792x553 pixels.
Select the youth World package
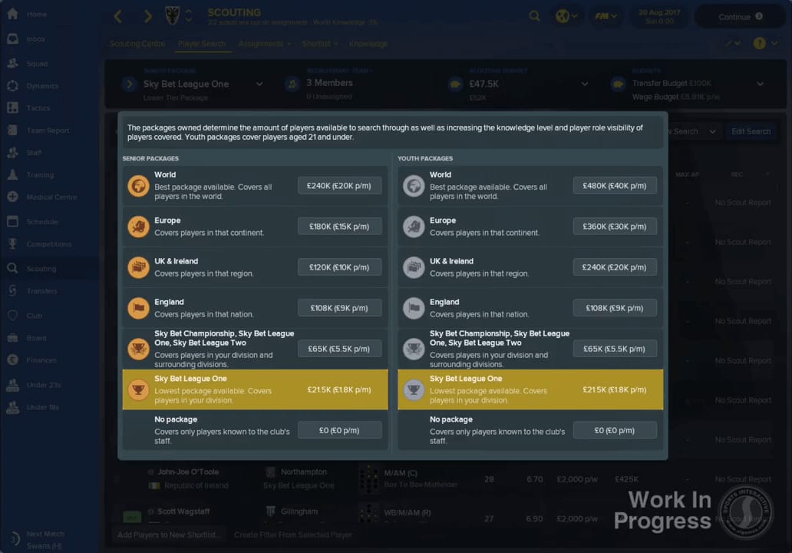pyautogui.click(x=530, y=185)
